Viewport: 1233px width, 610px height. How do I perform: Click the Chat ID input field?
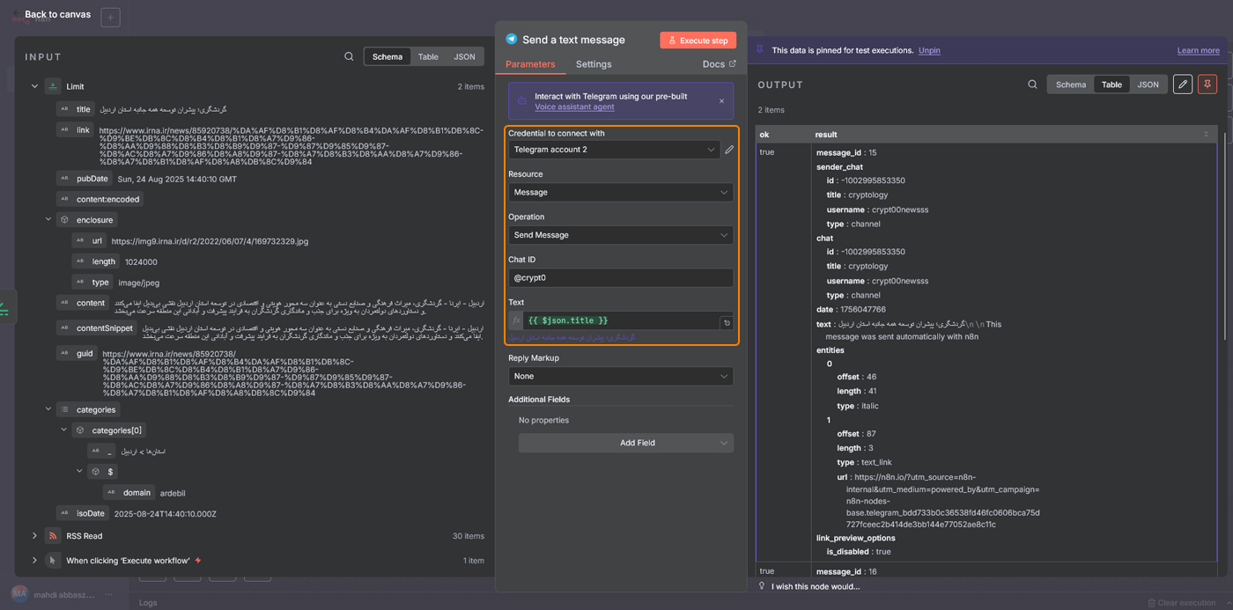tap(620, 278)
